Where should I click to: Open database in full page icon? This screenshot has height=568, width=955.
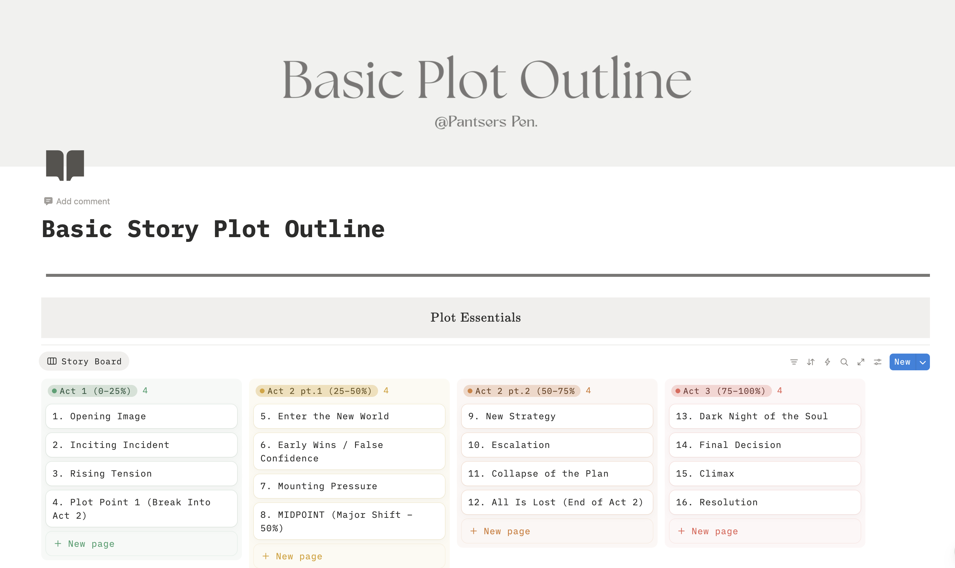click(x=861, y=362)
